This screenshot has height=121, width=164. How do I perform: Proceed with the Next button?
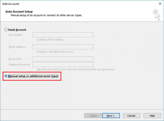click(111, 116)
